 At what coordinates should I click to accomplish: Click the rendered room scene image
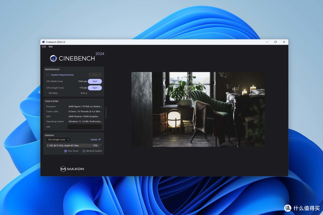click(x=198, y=110)
